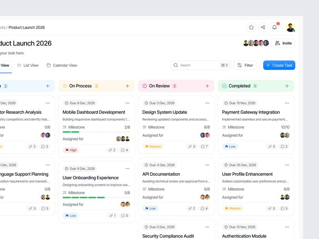Click the High priority tag
Image resolution: width=319 pixels, height=239 pixels.
click(x=71, y=150)
